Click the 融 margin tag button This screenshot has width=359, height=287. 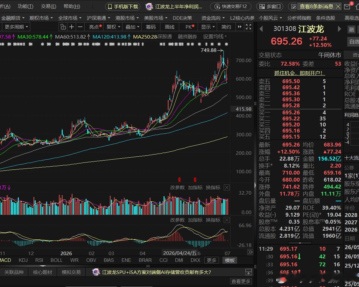[351, 29]
